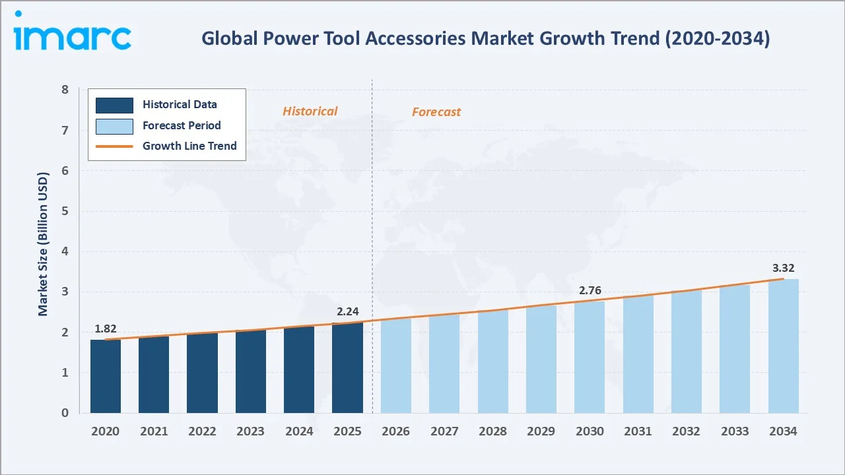Click the orange 'Forecast' section label
The width and height of the screenshot is (845, 475).
pyautogui.click(x=436, y=112)
